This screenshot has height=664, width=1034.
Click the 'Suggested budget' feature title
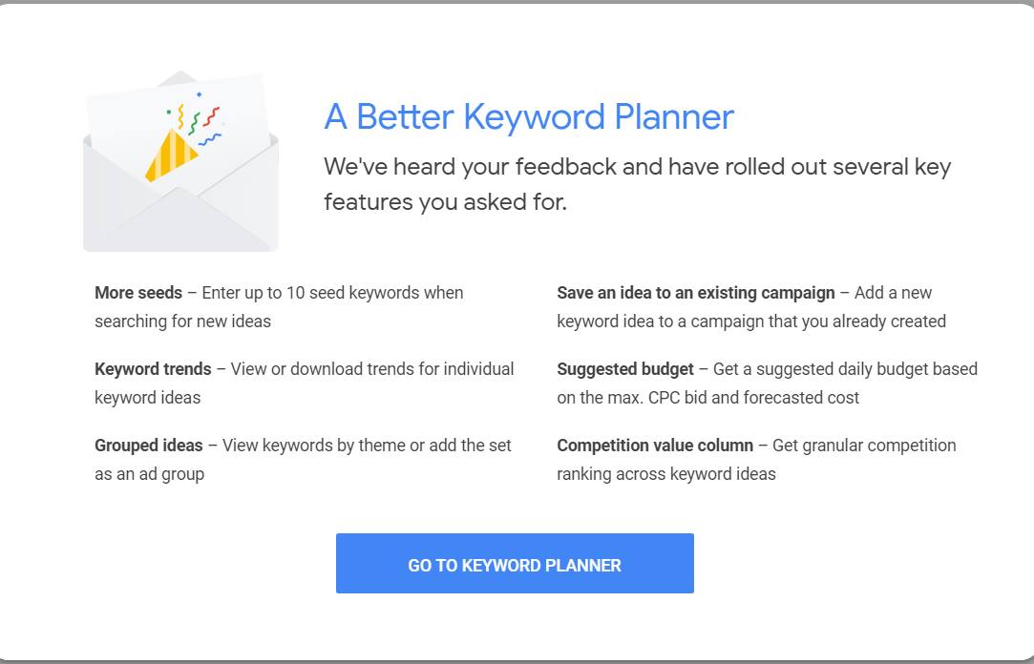[625, 369]
